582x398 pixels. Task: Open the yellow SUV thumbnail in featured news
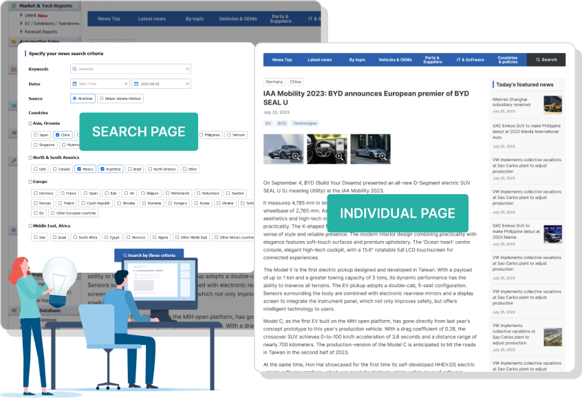[x=552, y=105]
